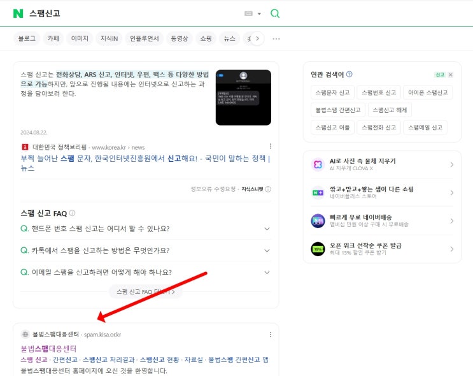Switch to the 쇼핑 tab
Screen dimensions: 473x376
tap(206, 39)
